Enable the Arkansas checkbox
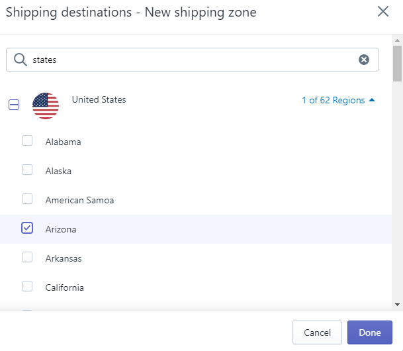This screenshot has width=403, height=351. pos(27,257)
